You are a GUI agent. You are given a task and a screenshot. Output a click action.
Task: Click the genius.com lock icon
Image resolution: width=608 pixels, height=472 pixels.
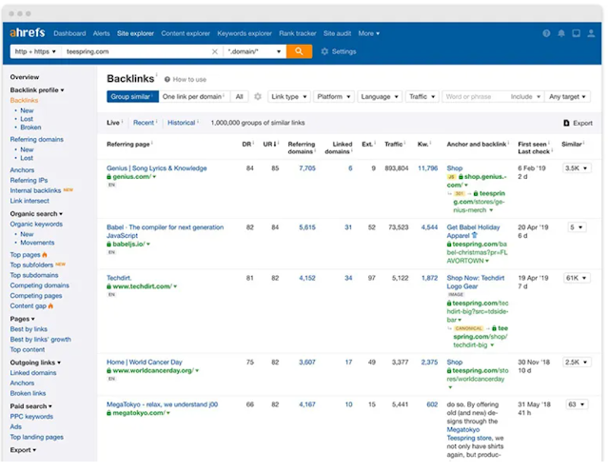(x=109, y=177)
